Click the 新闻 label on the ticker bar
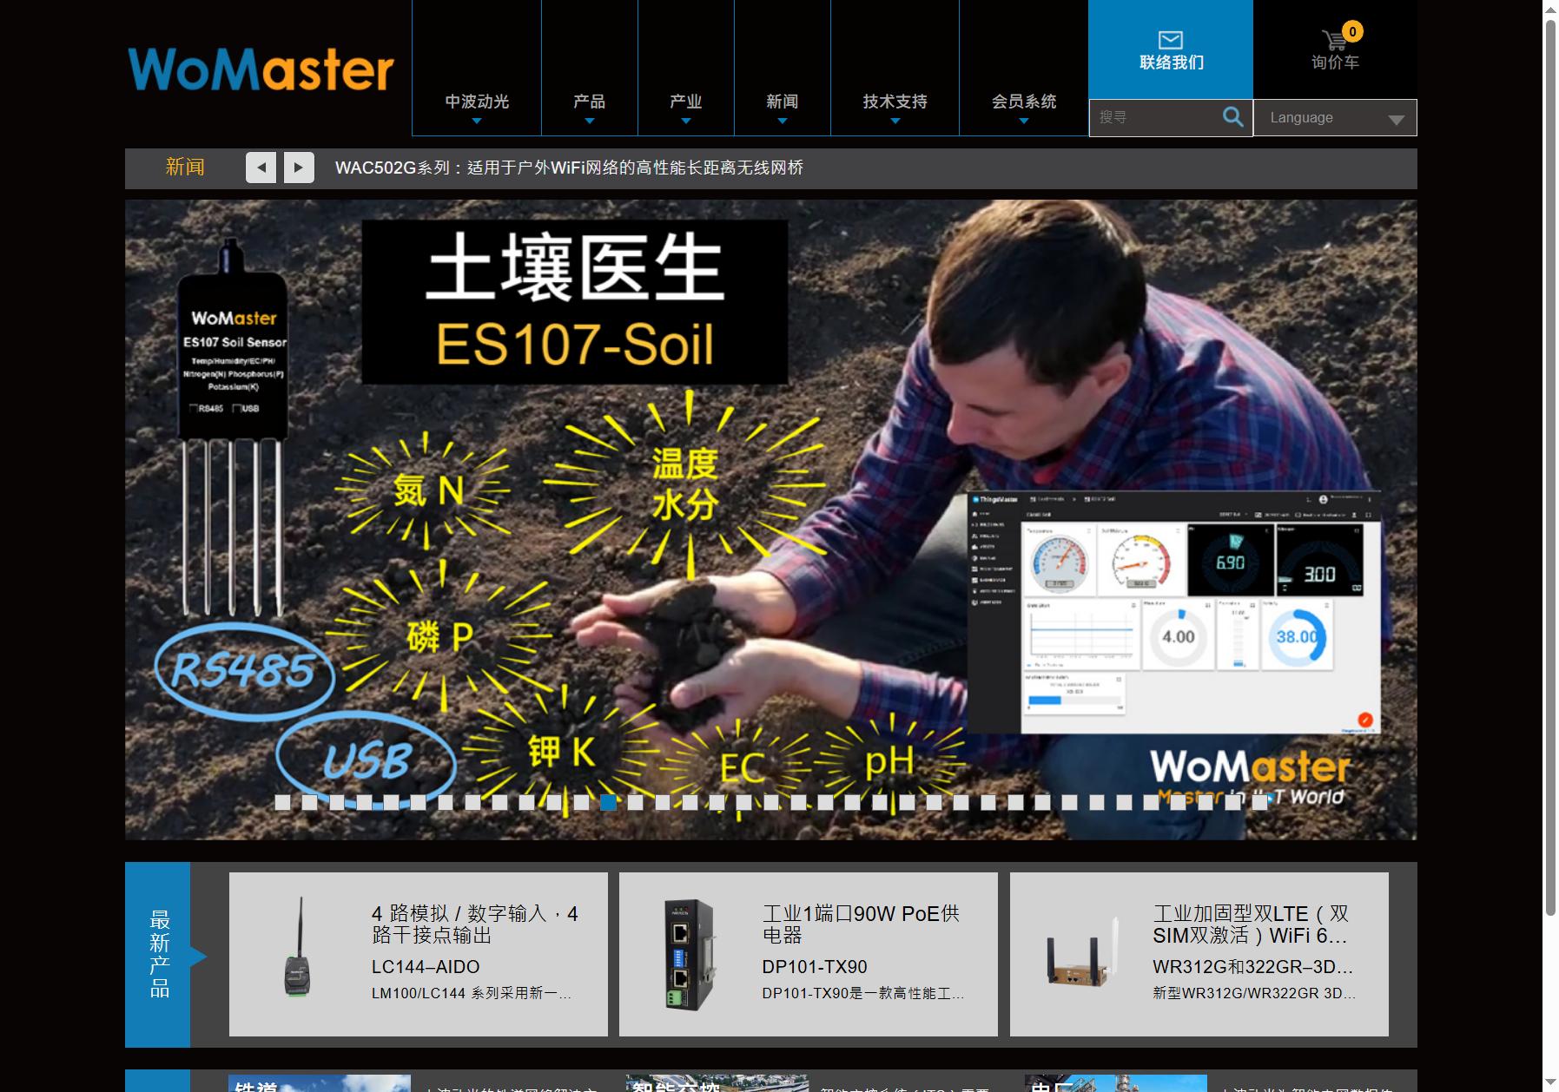Image resolution: width=1559 pixels, height=1092 pixels. [185, 167]
